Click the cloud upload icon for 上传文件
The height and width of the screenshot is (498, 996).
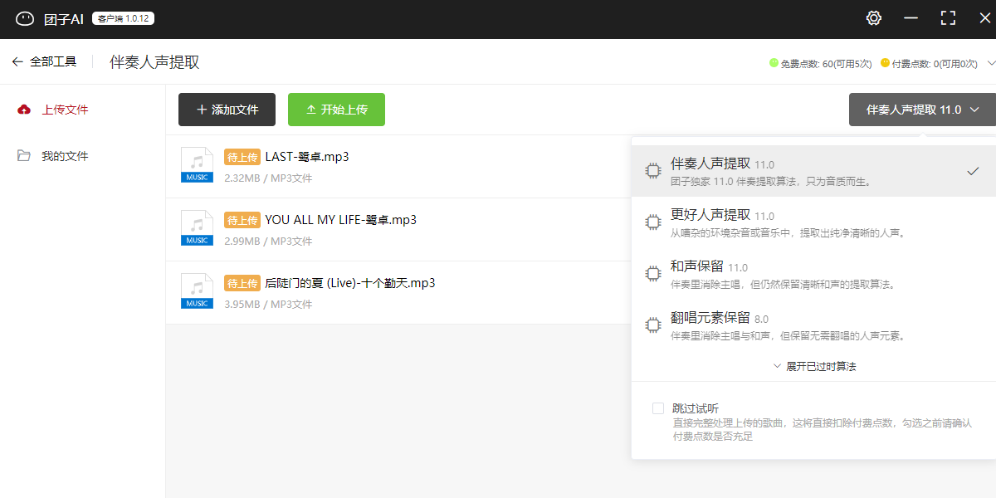pyautogui.click(x=24, y=110)
